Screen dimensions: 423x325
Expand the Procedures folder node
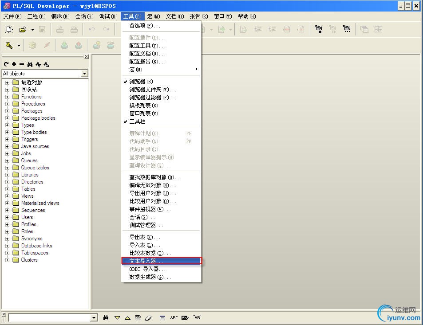coord(7,104)
